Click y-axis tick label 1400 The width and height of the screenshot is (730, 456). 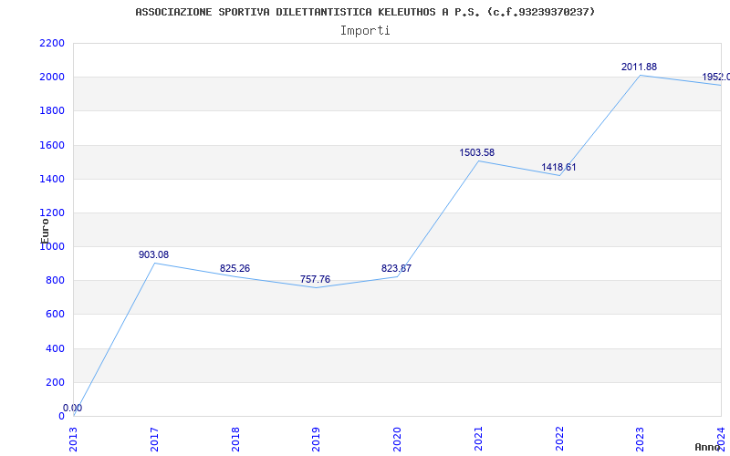[52, 179]
